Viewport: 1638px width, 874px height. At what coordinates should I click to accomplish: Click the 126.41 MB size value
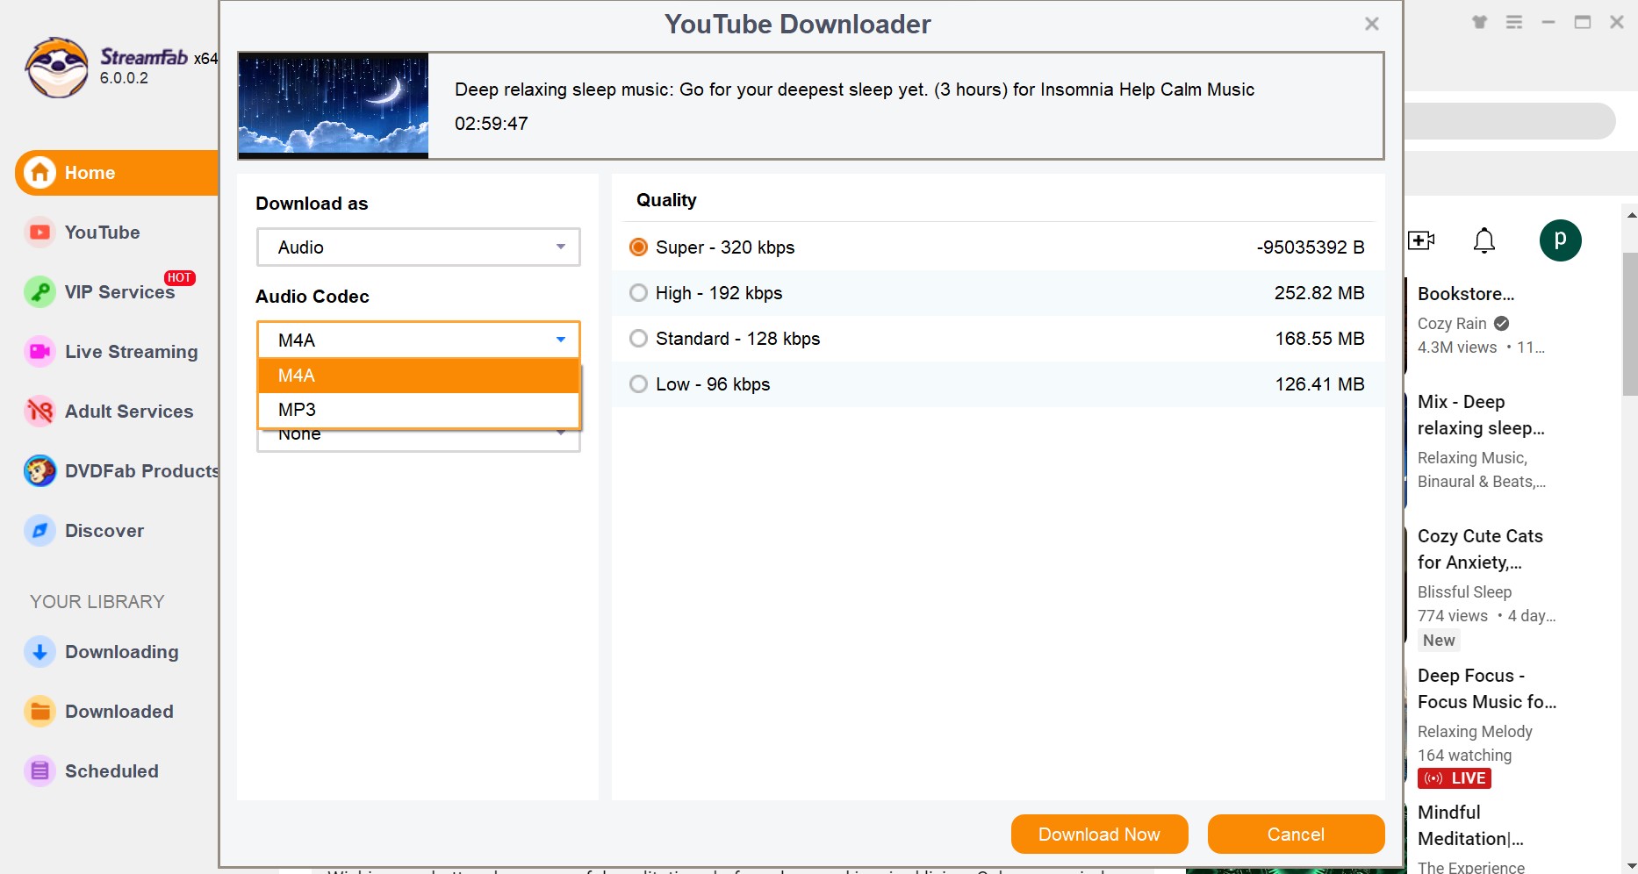[x=1319, y=384]
